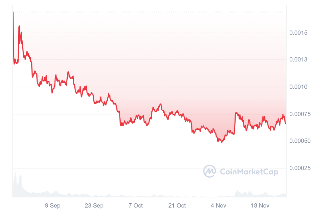Click the 0.0015 price axis label
This screenshot has width=321, height=214.
(x=298, y=33)
